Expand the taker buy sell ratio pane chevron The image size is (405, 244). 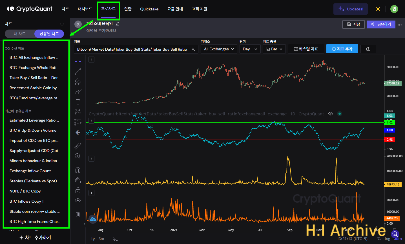(91, 120)
